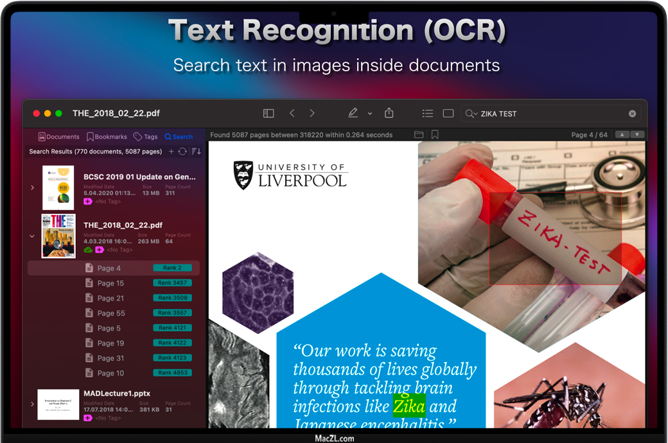The image size is (668, 443).
Task: Refresh search results with circular arrows
Action: [x=182, y=152]
